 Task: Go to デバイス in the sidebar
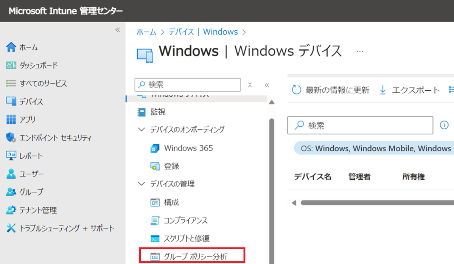(x=25, y=102)
